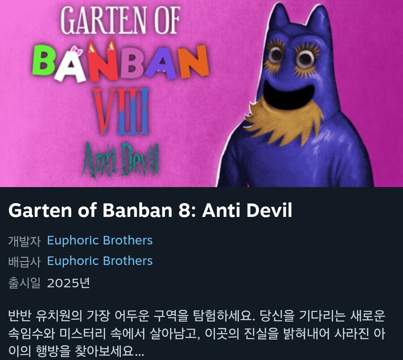Click the Korean game description paragraph
This screenshot has height=360, width=403.
(x=197, y=333)
